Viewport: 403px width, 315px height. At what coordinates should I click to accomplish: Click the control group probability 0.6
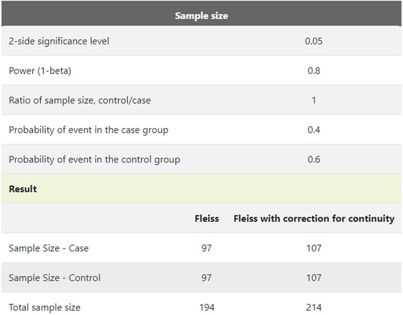pos(314,159)
